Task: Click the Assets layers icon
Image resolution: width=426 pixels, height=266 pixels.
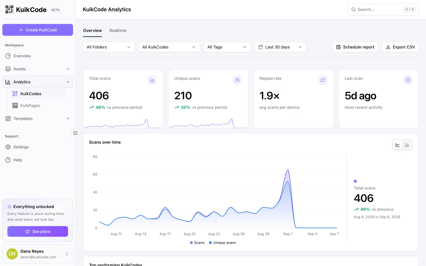Action: point(8,69)
